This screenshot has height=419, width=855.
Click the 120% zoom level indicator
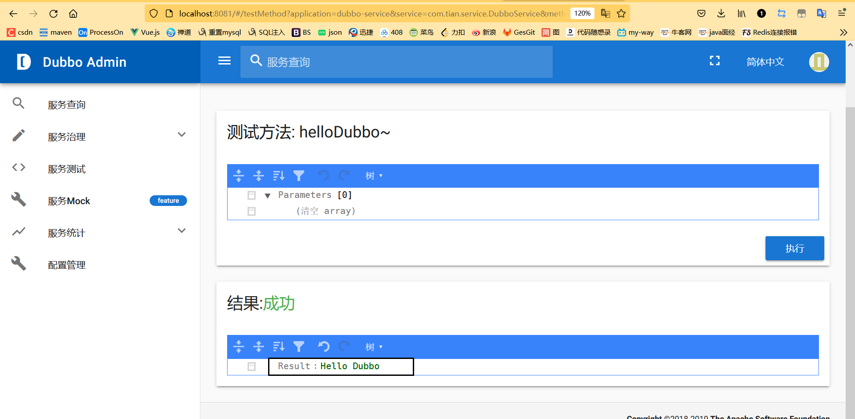582,13
